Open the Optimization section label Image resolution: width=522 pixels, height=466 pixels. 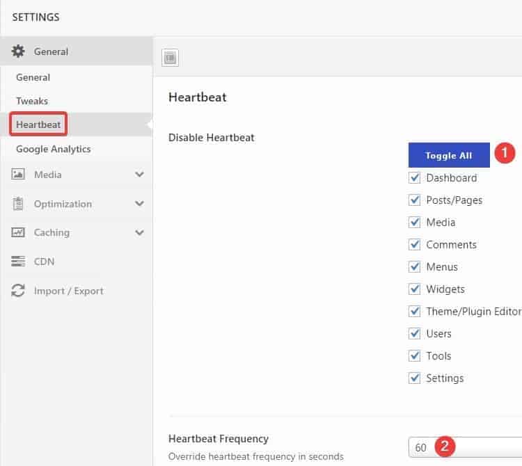click(63, 204)
